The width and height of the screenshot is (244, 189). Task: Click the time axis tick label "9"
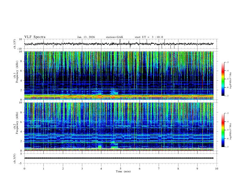click(x=197, y=169)
